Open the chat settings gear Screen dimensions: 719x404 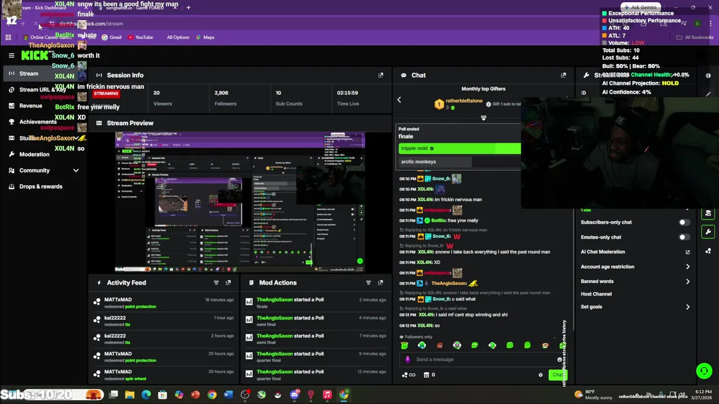click(540, 375)
